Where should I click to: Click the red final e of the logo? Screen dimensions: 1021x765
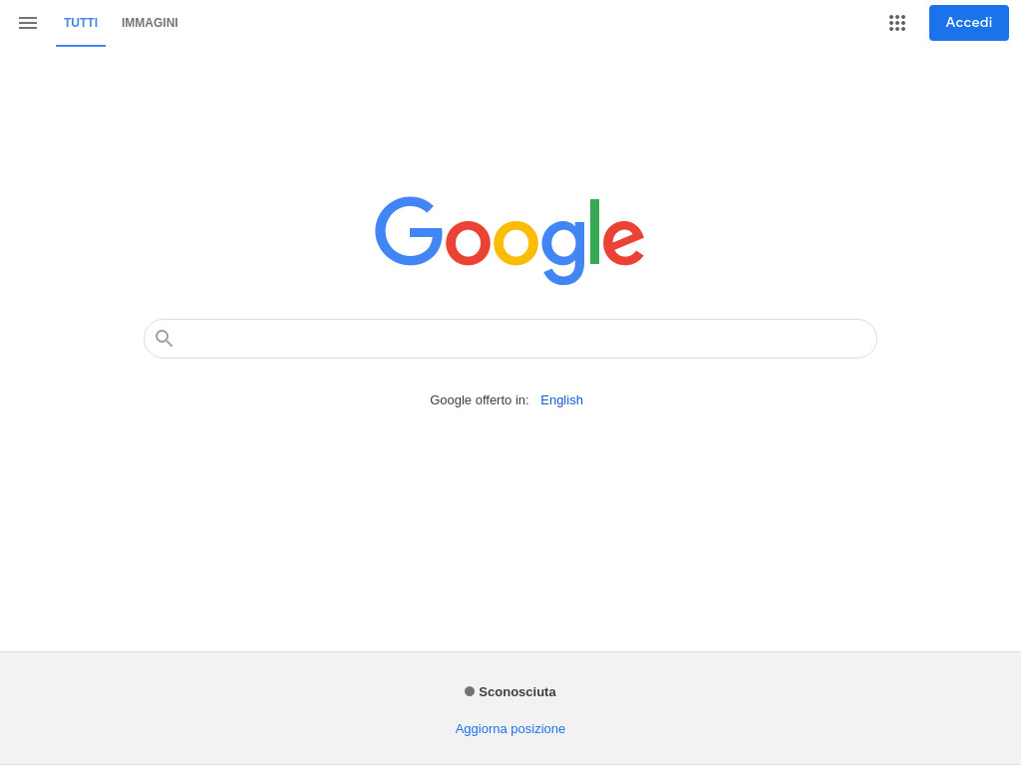click(623, 243)
